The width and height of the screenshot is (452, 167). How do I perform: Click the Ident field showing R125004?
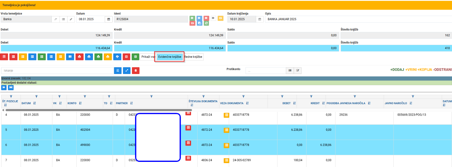click(x=151, y=19)
